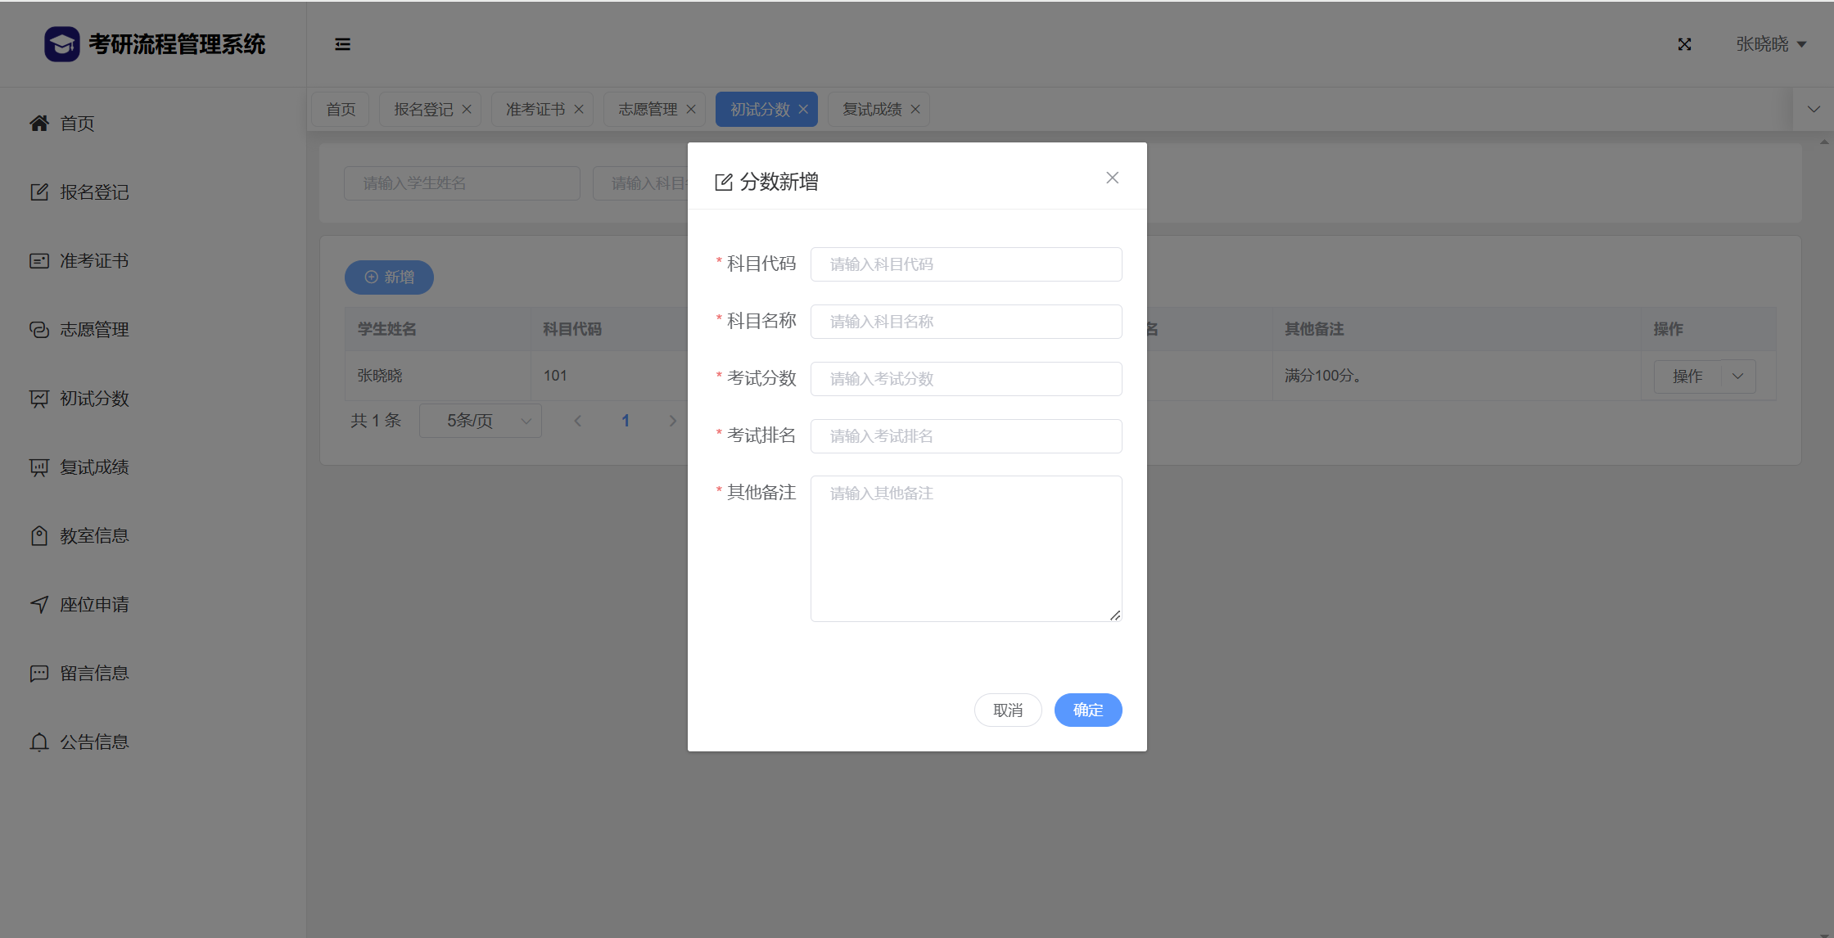The height and width of the screenshot is (938, 1834).
Task: Expand the 张晓晓 user dropdown
Action: point(1771,44)
